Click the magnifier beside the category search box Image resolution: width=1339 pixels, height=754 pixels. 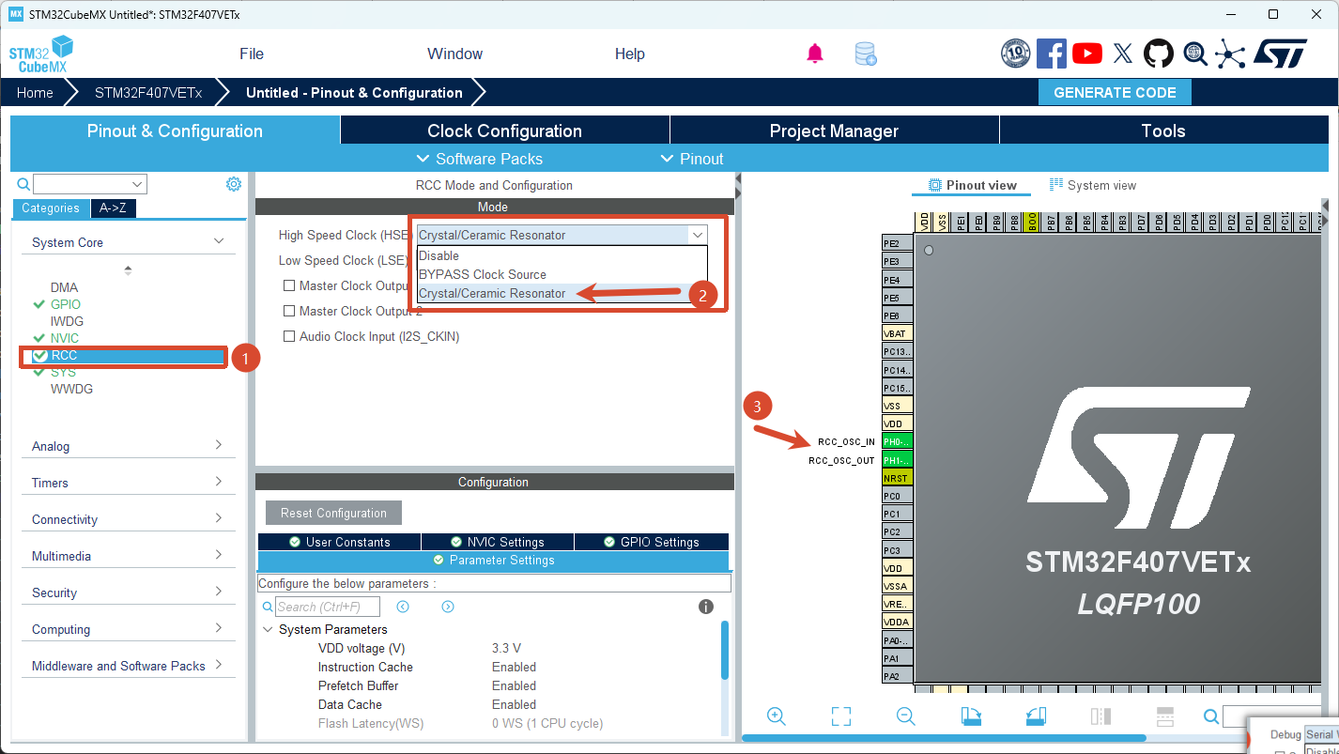coord(24,184)
